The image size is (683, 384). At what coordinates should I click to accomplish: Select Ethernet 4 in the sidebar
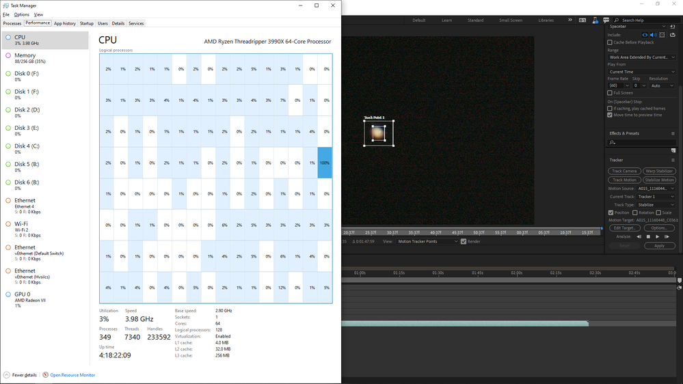click(x=45, y=206)
